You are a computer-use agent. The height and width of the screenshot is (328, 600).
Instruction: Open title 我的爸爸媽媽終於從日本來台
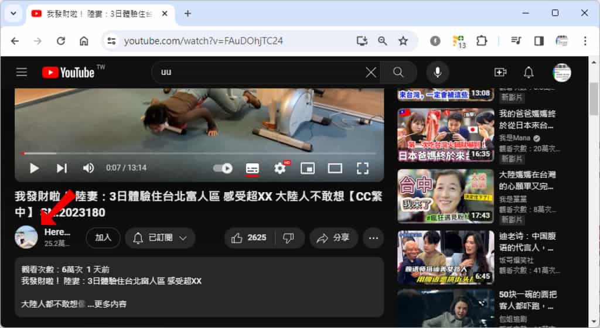[x=527, y=119]
